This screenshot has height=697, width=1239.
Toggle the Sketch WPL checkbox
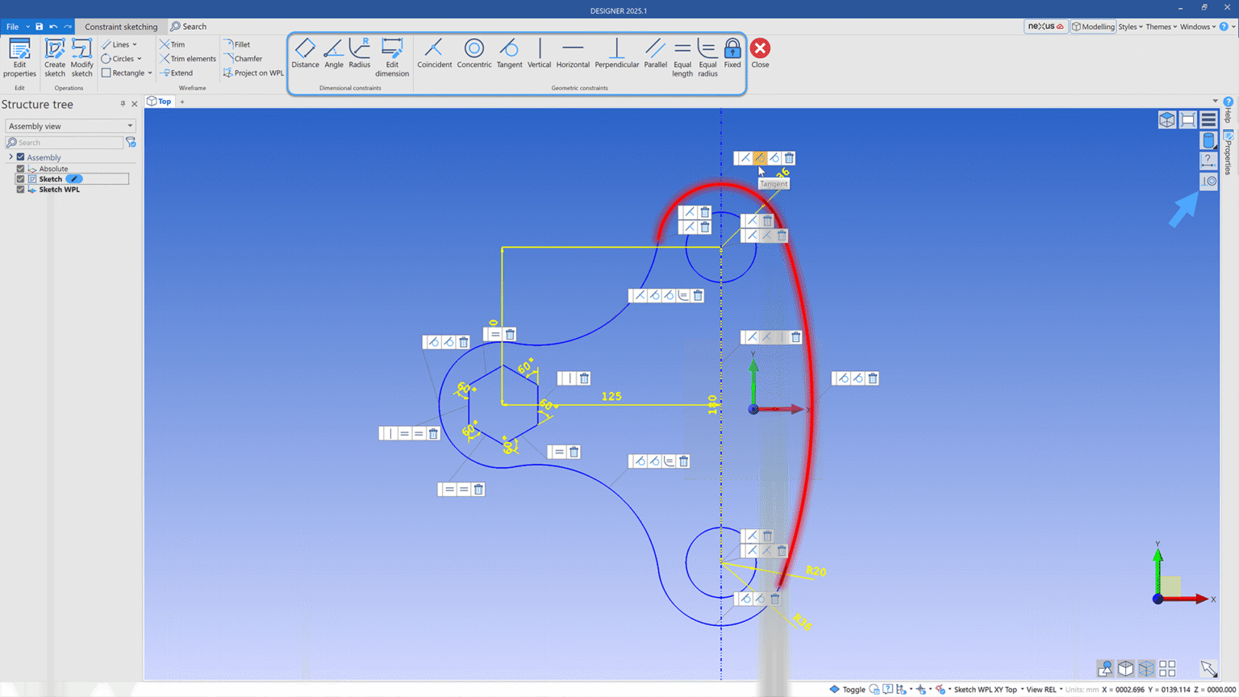[21, 190]
